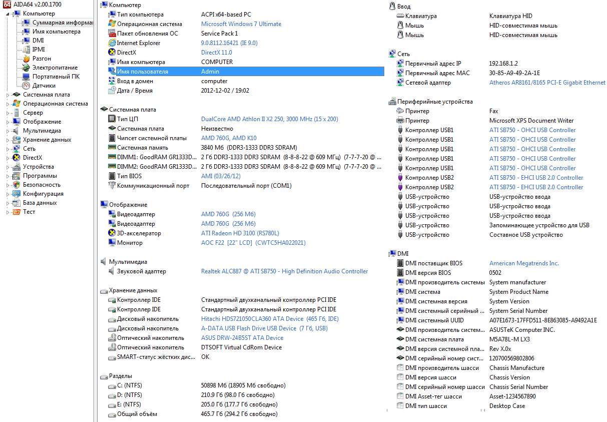Click the Электропитание power icon in tree

26,68
